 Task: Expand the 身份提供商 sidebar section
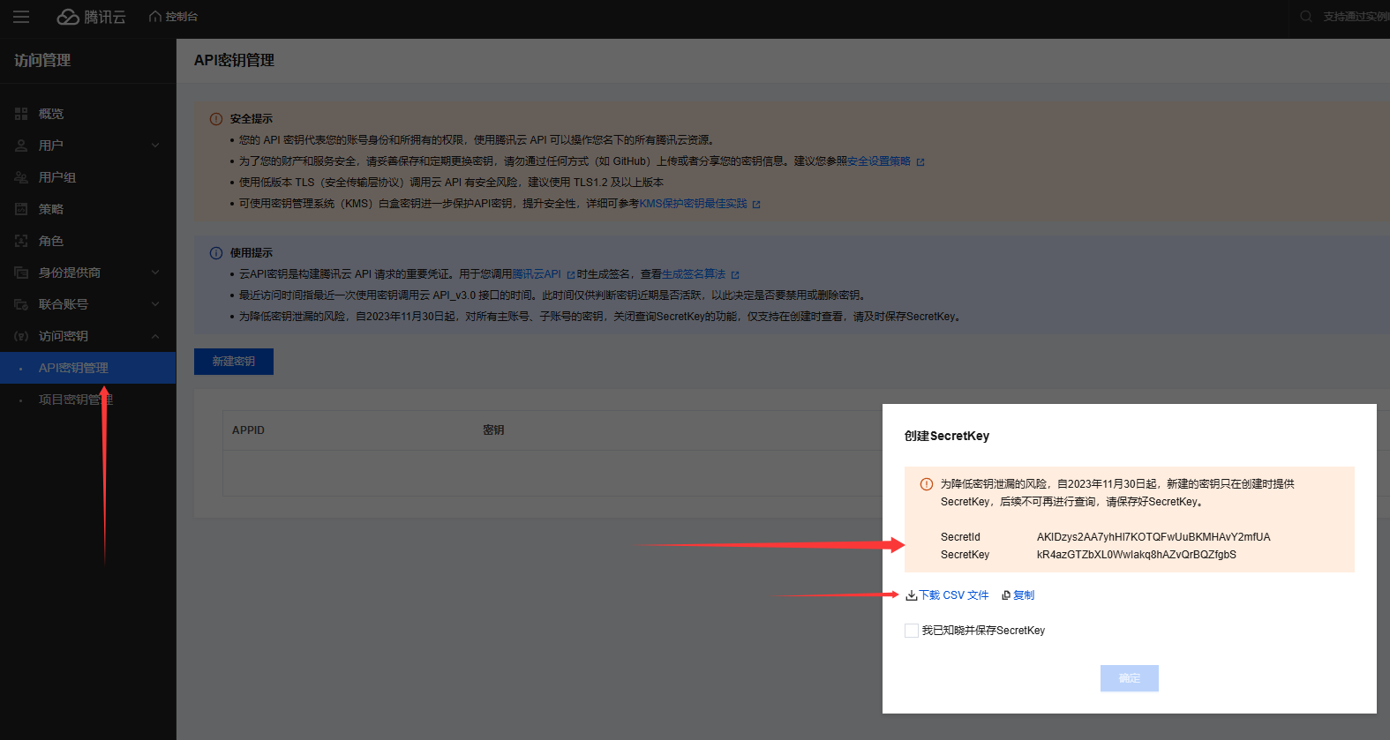coord(155,273)
